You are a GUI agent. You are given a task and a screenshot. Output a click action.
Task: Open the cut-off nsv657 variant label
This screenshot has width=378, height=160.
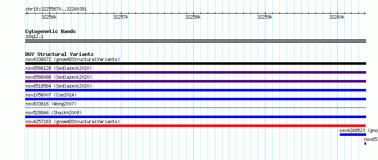tap(371, 139)
